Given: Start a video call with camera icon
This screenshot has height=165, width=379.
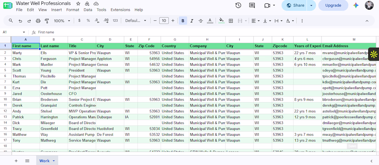Looking at the screenshot, I should pos(267,5).
